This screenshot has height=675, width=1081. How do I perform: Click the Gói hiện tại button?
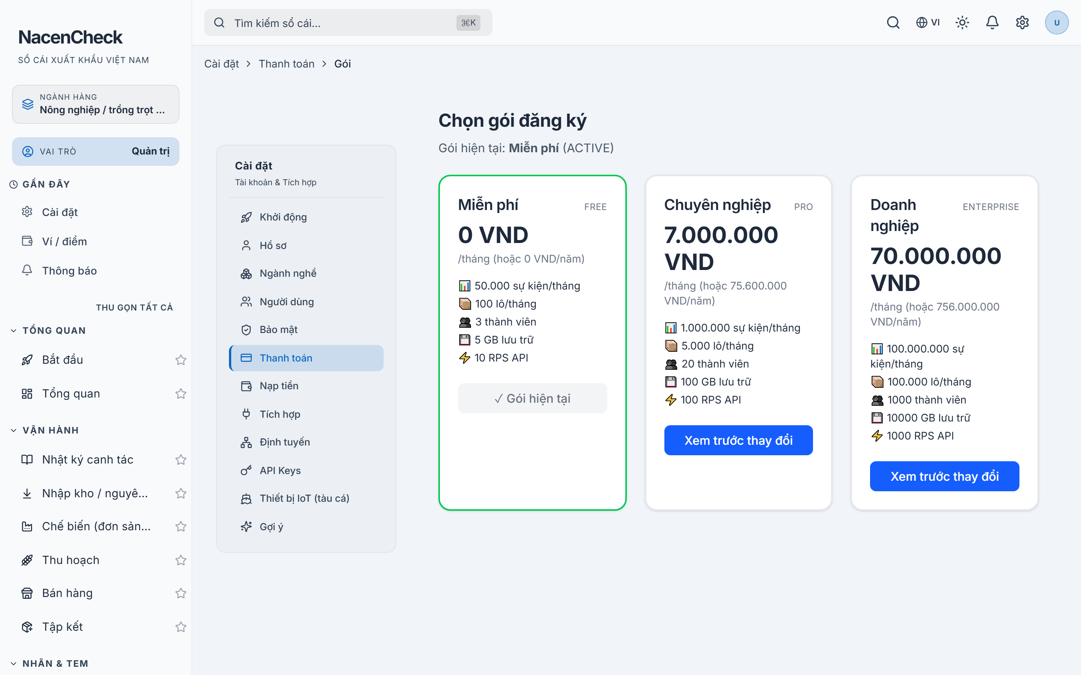533,398
